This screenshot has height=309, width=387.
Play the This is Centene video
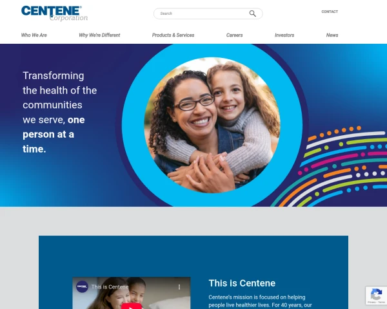(x=132, y=307)
